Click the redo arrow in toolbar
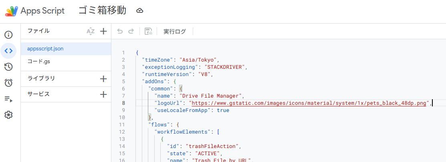446x162 pixels. (x=131, y=31)
